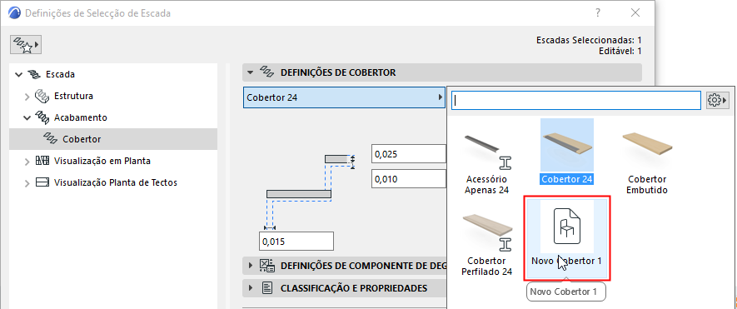Click 'Editável: 1' text

pos(620,51)
